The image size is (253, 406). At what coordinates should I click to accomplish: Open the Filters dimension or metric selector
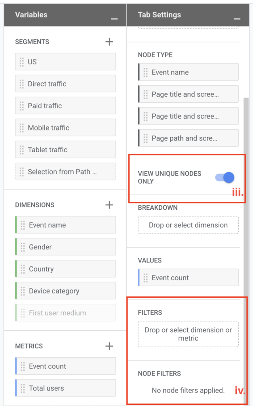pos(188,334)
